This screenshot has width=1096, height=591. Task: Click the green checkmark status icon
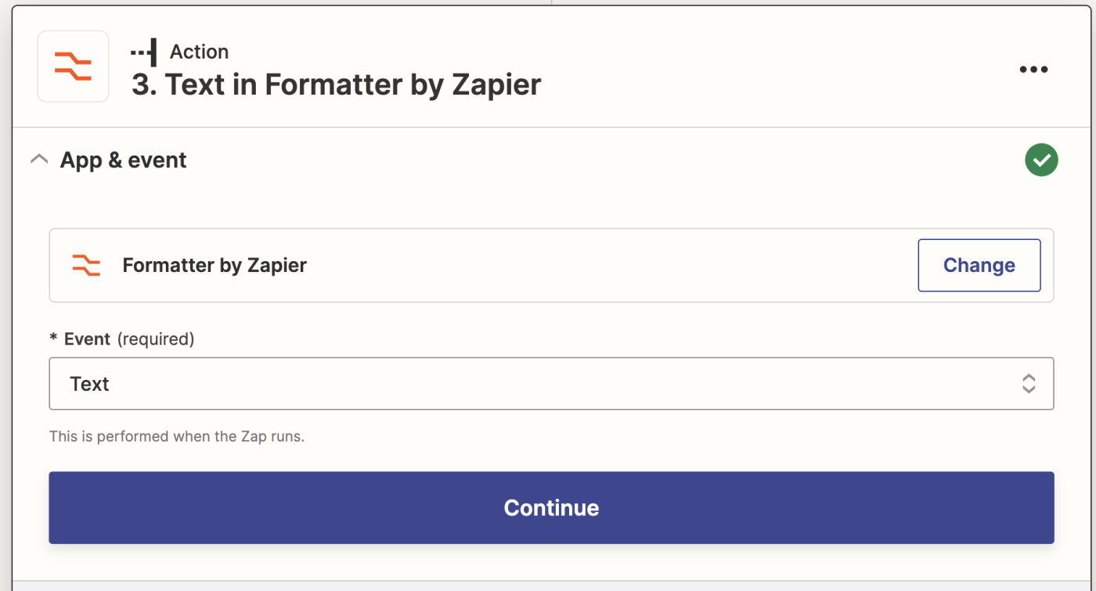pyautogui.click(x=1041, y=160)
